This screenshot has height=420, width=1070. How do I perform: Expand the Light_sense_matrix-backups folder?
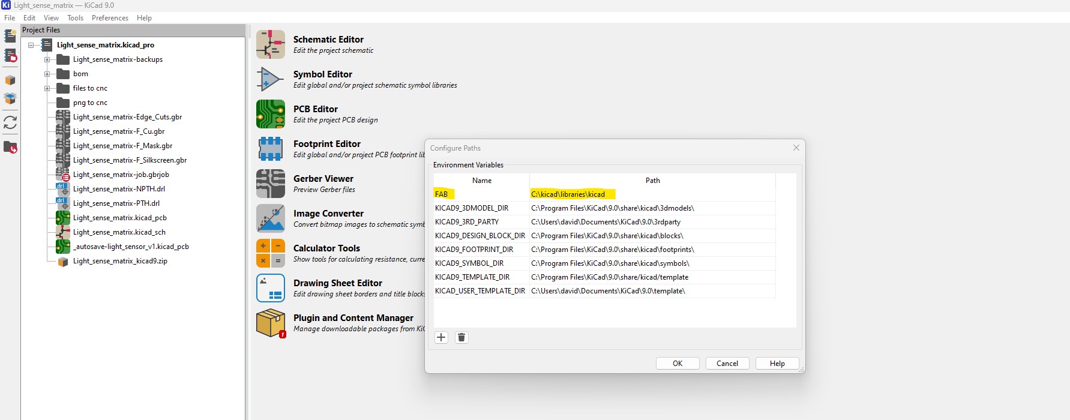tap(47, 59)
